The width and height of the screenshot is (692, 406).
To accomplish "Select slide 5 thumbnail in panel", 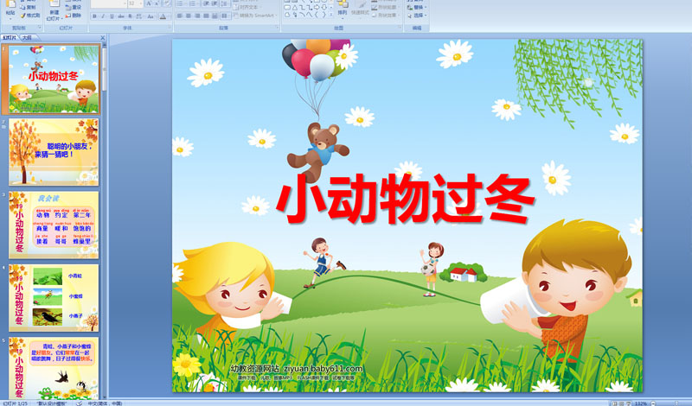I will (x=54, y=369).
